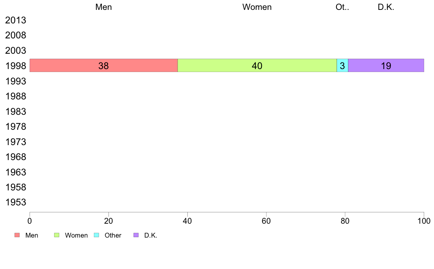Click the 2013 year label
Screen dimensions: 434x269
(16, 20)
